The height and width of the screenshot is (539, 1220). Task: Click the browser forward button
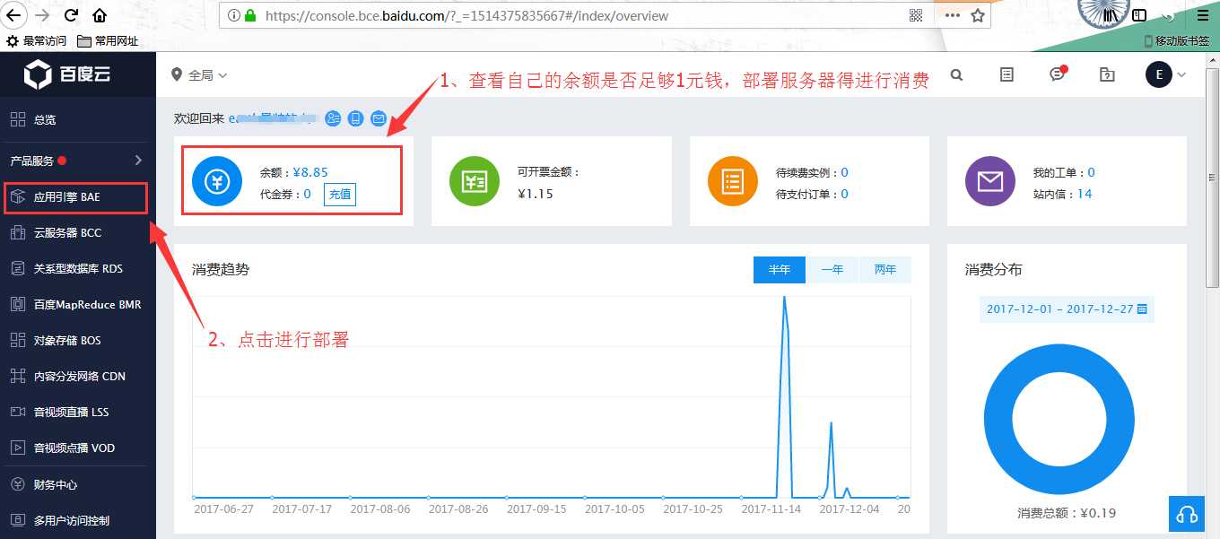[42, 16]
